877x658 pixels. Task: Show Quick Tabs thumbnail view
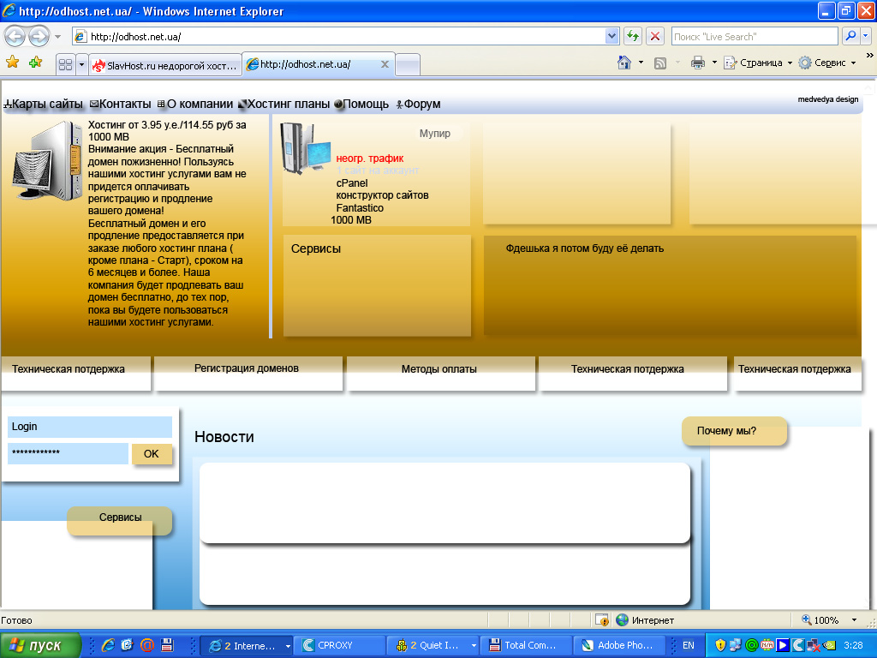click(x=65, y=65)
